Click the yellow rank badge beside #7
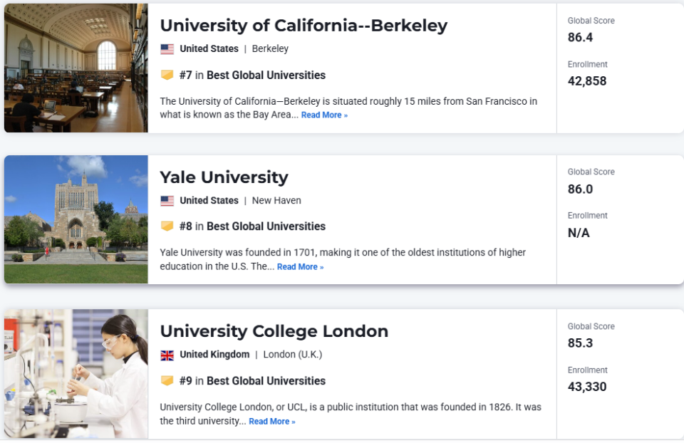The image size is (684, 443). pyautogui.click(x=167, y=75)
